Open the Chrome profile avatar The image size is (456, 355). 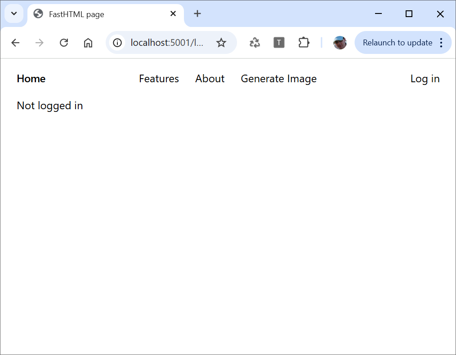click(x=340, y=43)
